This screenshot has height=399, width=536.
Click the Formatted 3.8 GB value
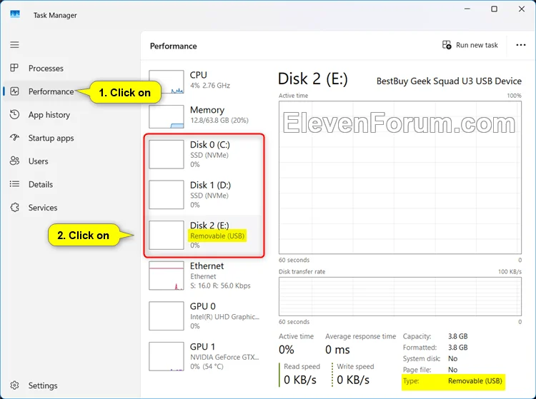click(457, 348)
